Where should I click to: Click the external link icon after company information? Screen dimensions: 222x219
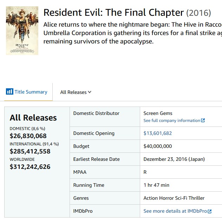pyautogui.click(x=203, y=120)
